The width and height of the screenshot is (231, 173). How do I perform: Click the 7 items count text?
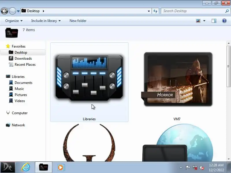click(29, 30)
